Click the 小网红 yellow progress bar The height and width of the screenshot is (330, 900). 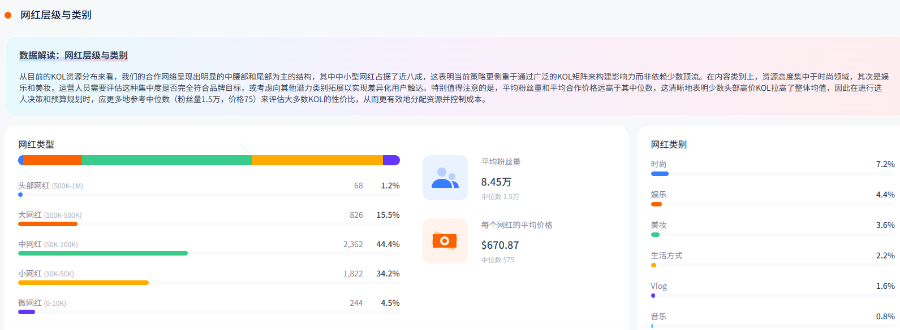click(x=83, y=283)
